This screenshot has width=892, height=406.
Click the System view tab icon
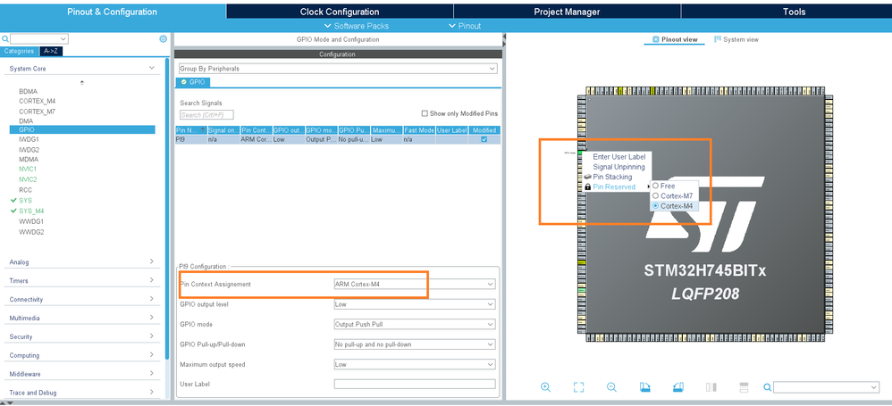718,39
